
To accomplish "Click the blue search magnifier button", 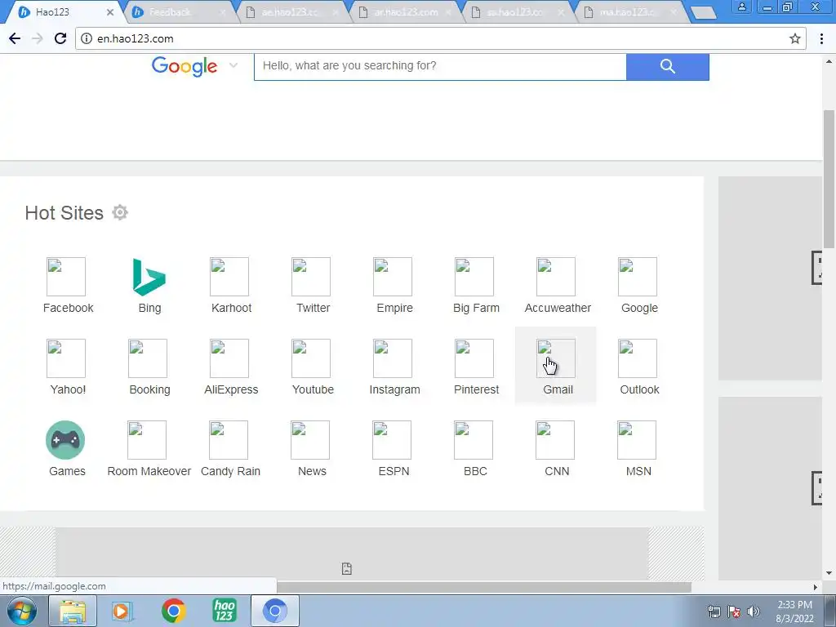I will 668,66.
